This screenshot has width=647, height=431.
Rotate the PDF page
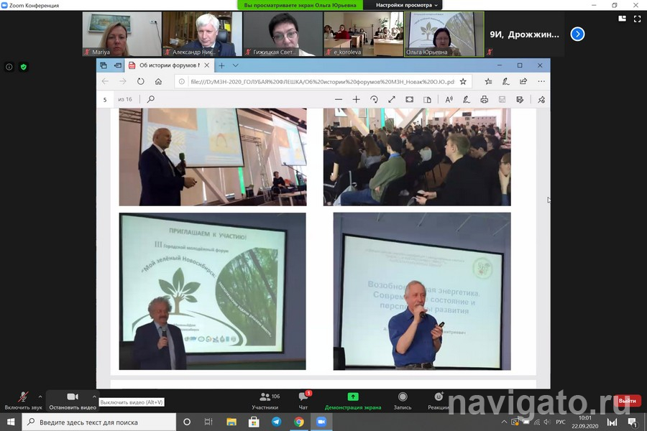[x=374, y=99]
